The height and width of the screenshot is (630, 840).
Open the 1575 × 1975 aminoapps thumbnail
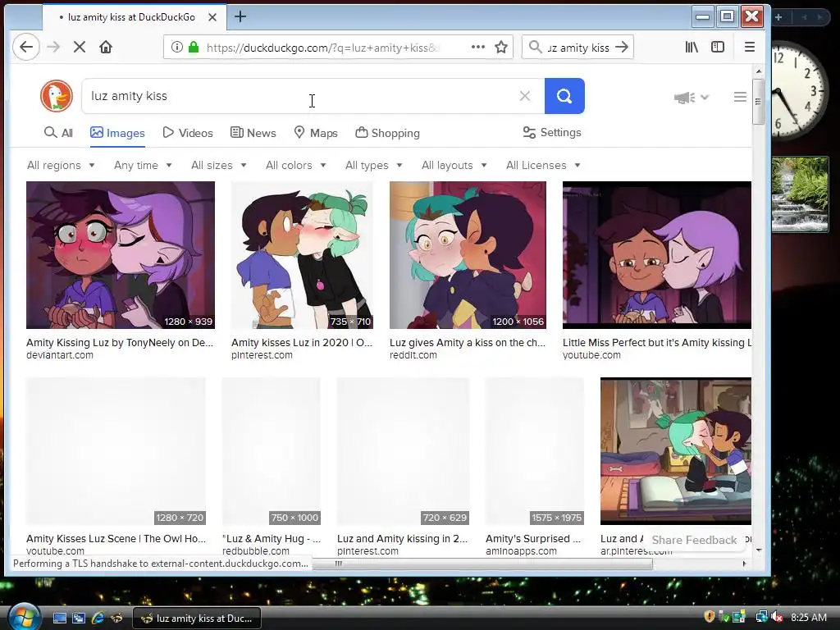535,451
